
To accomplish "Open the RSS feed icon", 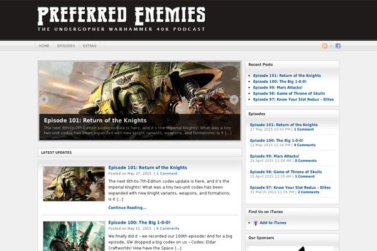I will 325,46.
